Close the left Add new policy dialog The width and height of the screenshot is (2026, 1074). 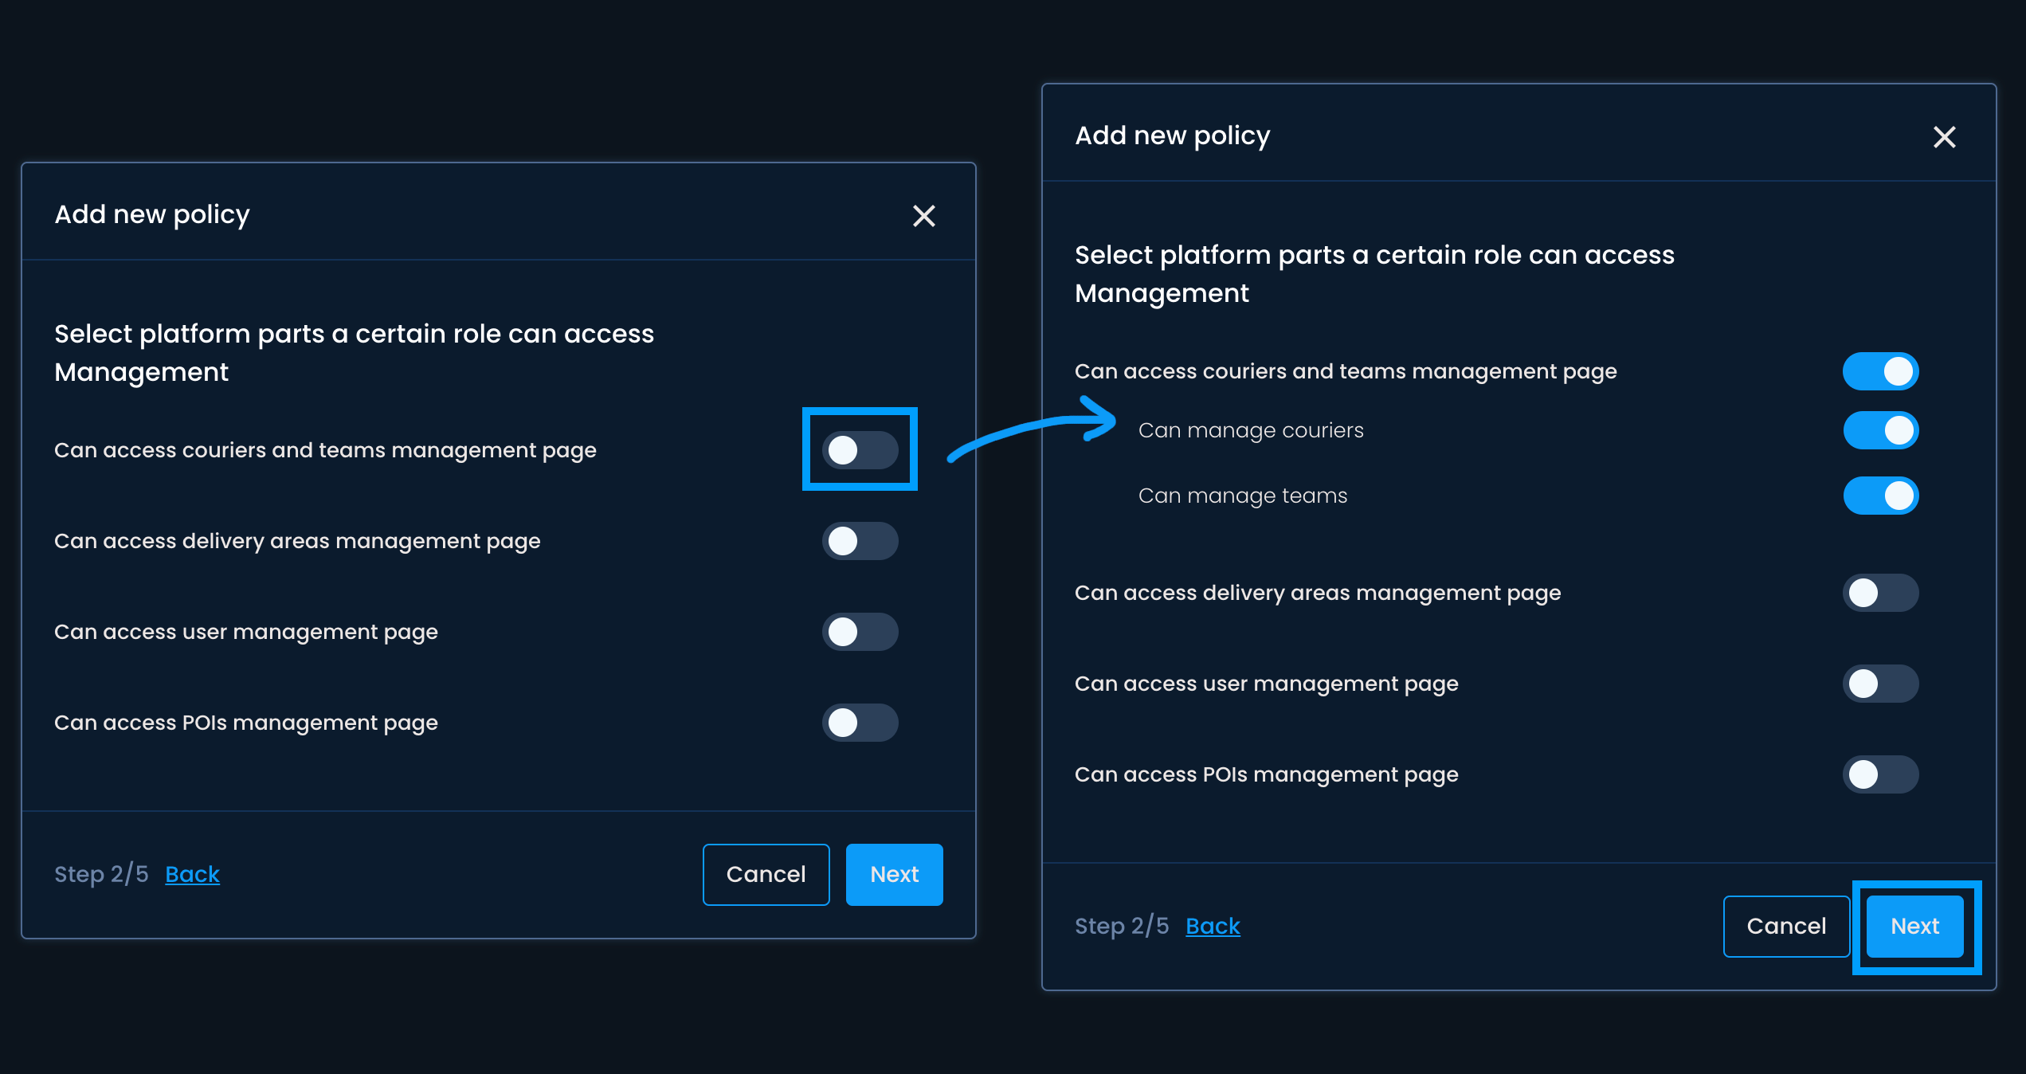coord(923,215)
